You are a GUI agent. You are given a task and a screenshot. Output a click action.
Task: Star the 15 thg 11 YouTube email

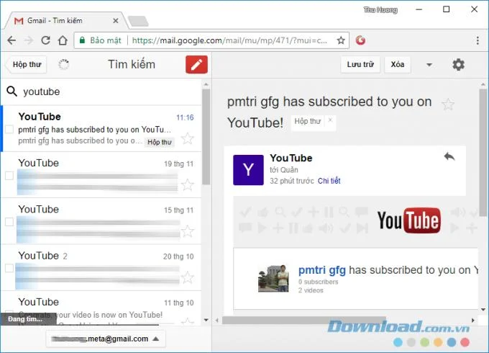(x=188, y=231)
